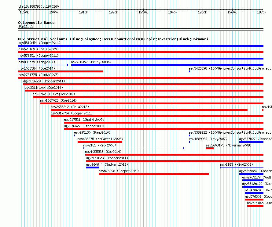Select the blue bar under nsv960644
272x227 pixels.
pos(93,168)
